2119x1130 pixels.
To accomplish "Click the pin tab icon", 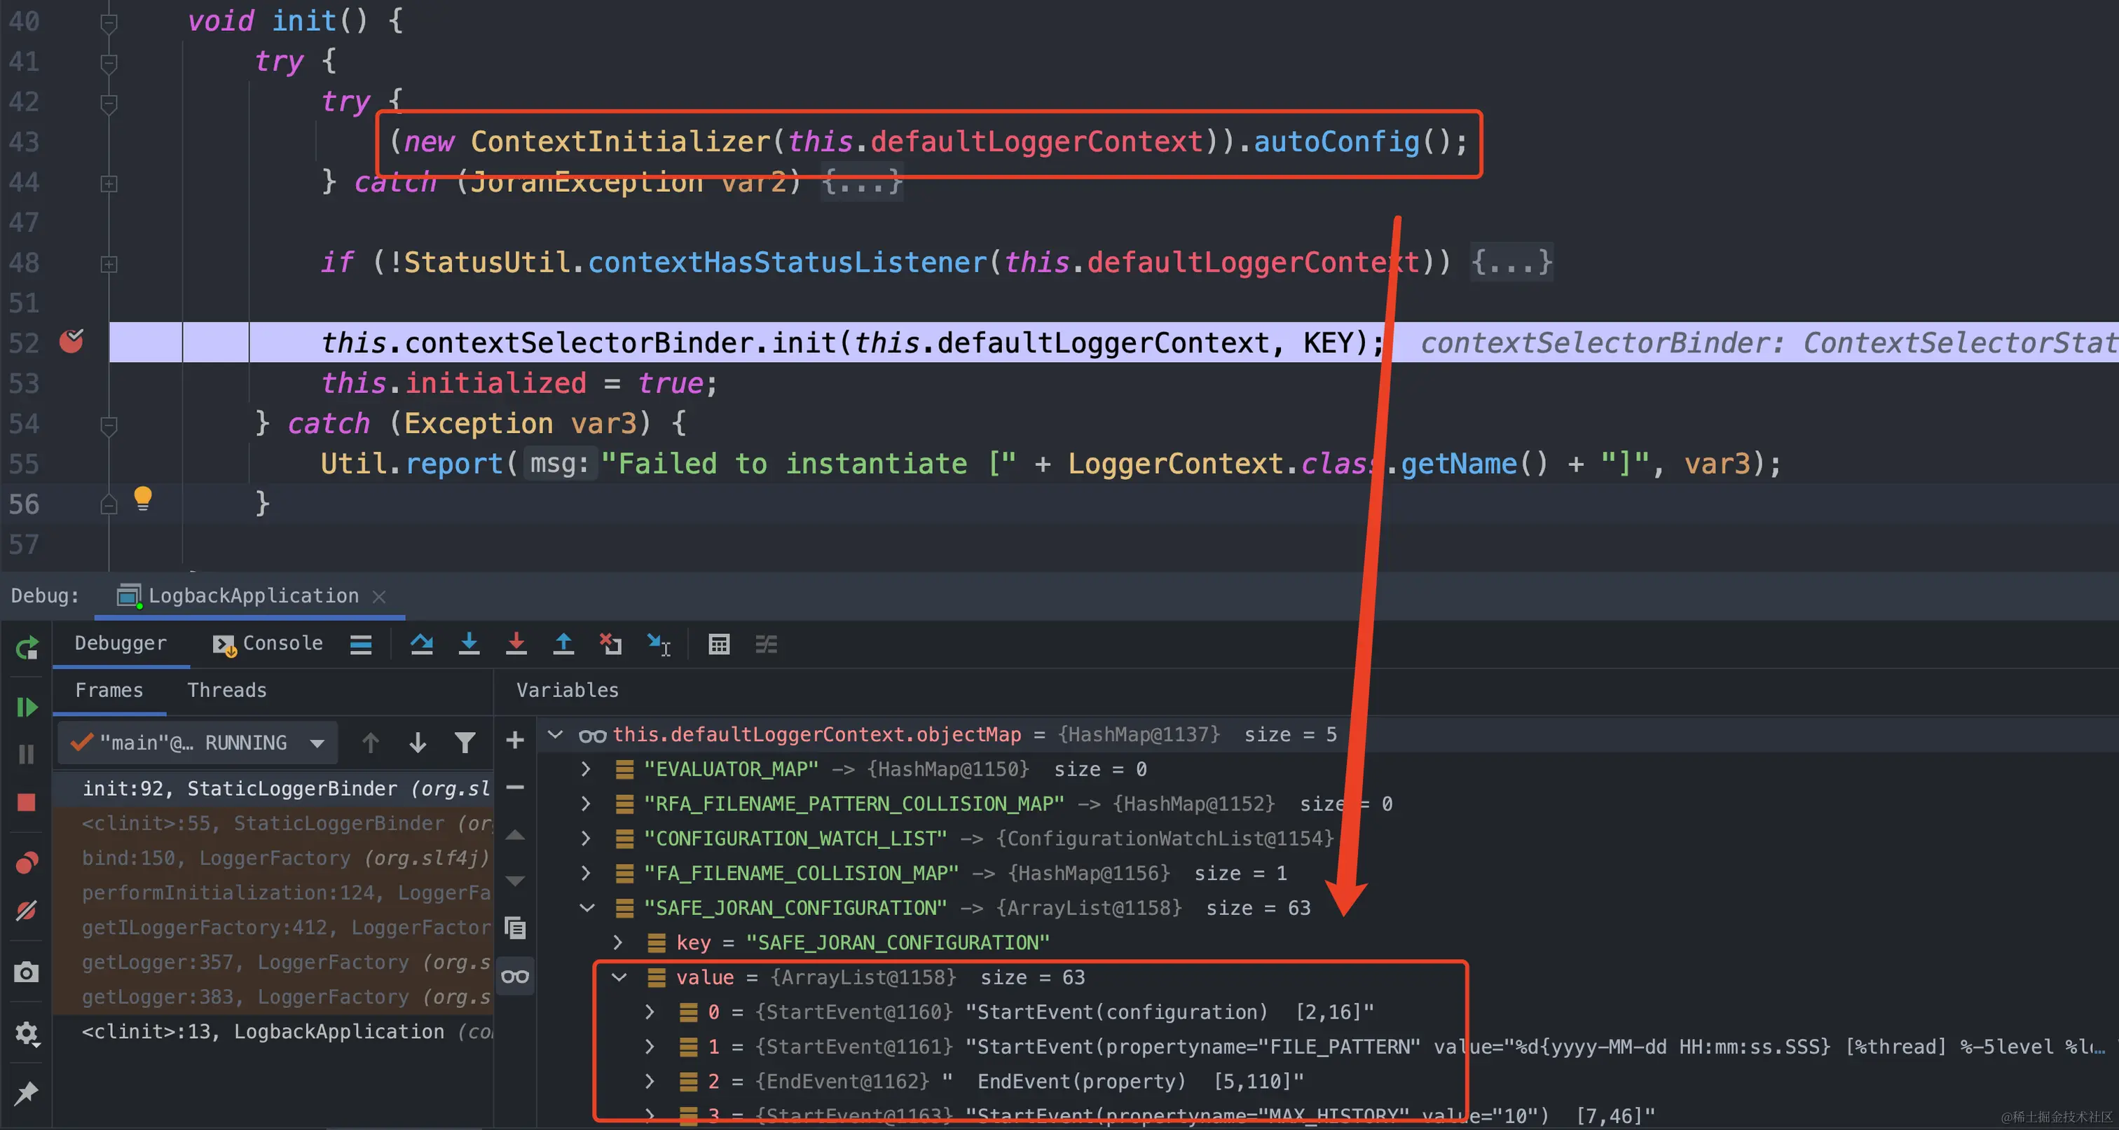I will click(27, 1093).
